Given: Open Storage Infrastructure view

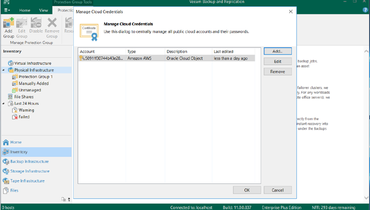Looking at the screenshot, I should click(x=36, y=171).
